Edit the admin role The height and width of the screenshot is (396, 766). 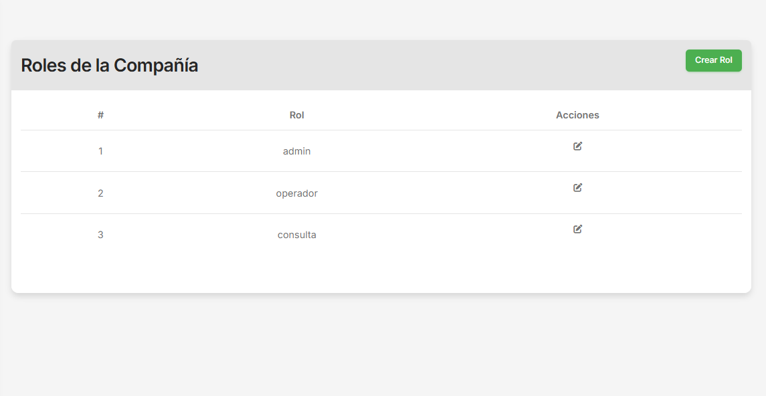coord(577,146)
